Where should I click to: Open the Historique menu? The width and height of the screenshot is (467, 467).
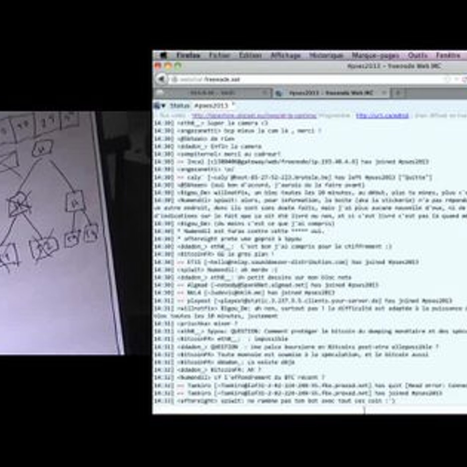pyautogui.click(x=326, y=55)
